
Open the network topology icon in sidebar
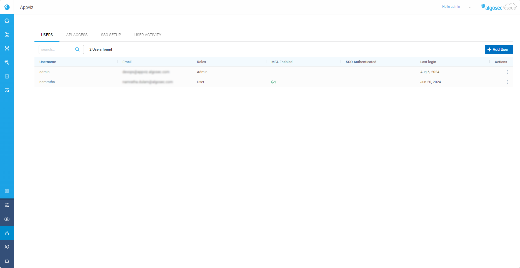click(7, 48)
